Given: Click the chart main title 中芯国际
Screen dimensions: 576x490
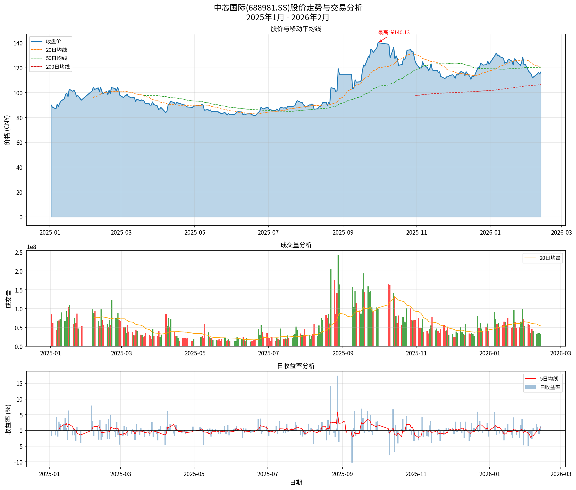Looking at the screenshot, I should [x=288, y=8].
